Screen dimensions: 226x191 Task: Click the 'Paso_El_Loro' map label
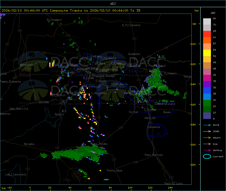point(174,183)
